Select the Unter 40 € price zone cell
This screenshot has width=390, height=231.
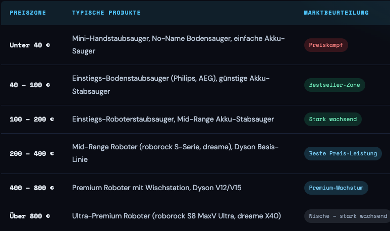pyautogui.click(x=30, y=45)
